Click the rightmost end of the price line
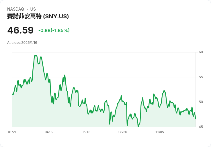Image resolution: width=211 pixels, height=147 pixels. coord(196,119)
